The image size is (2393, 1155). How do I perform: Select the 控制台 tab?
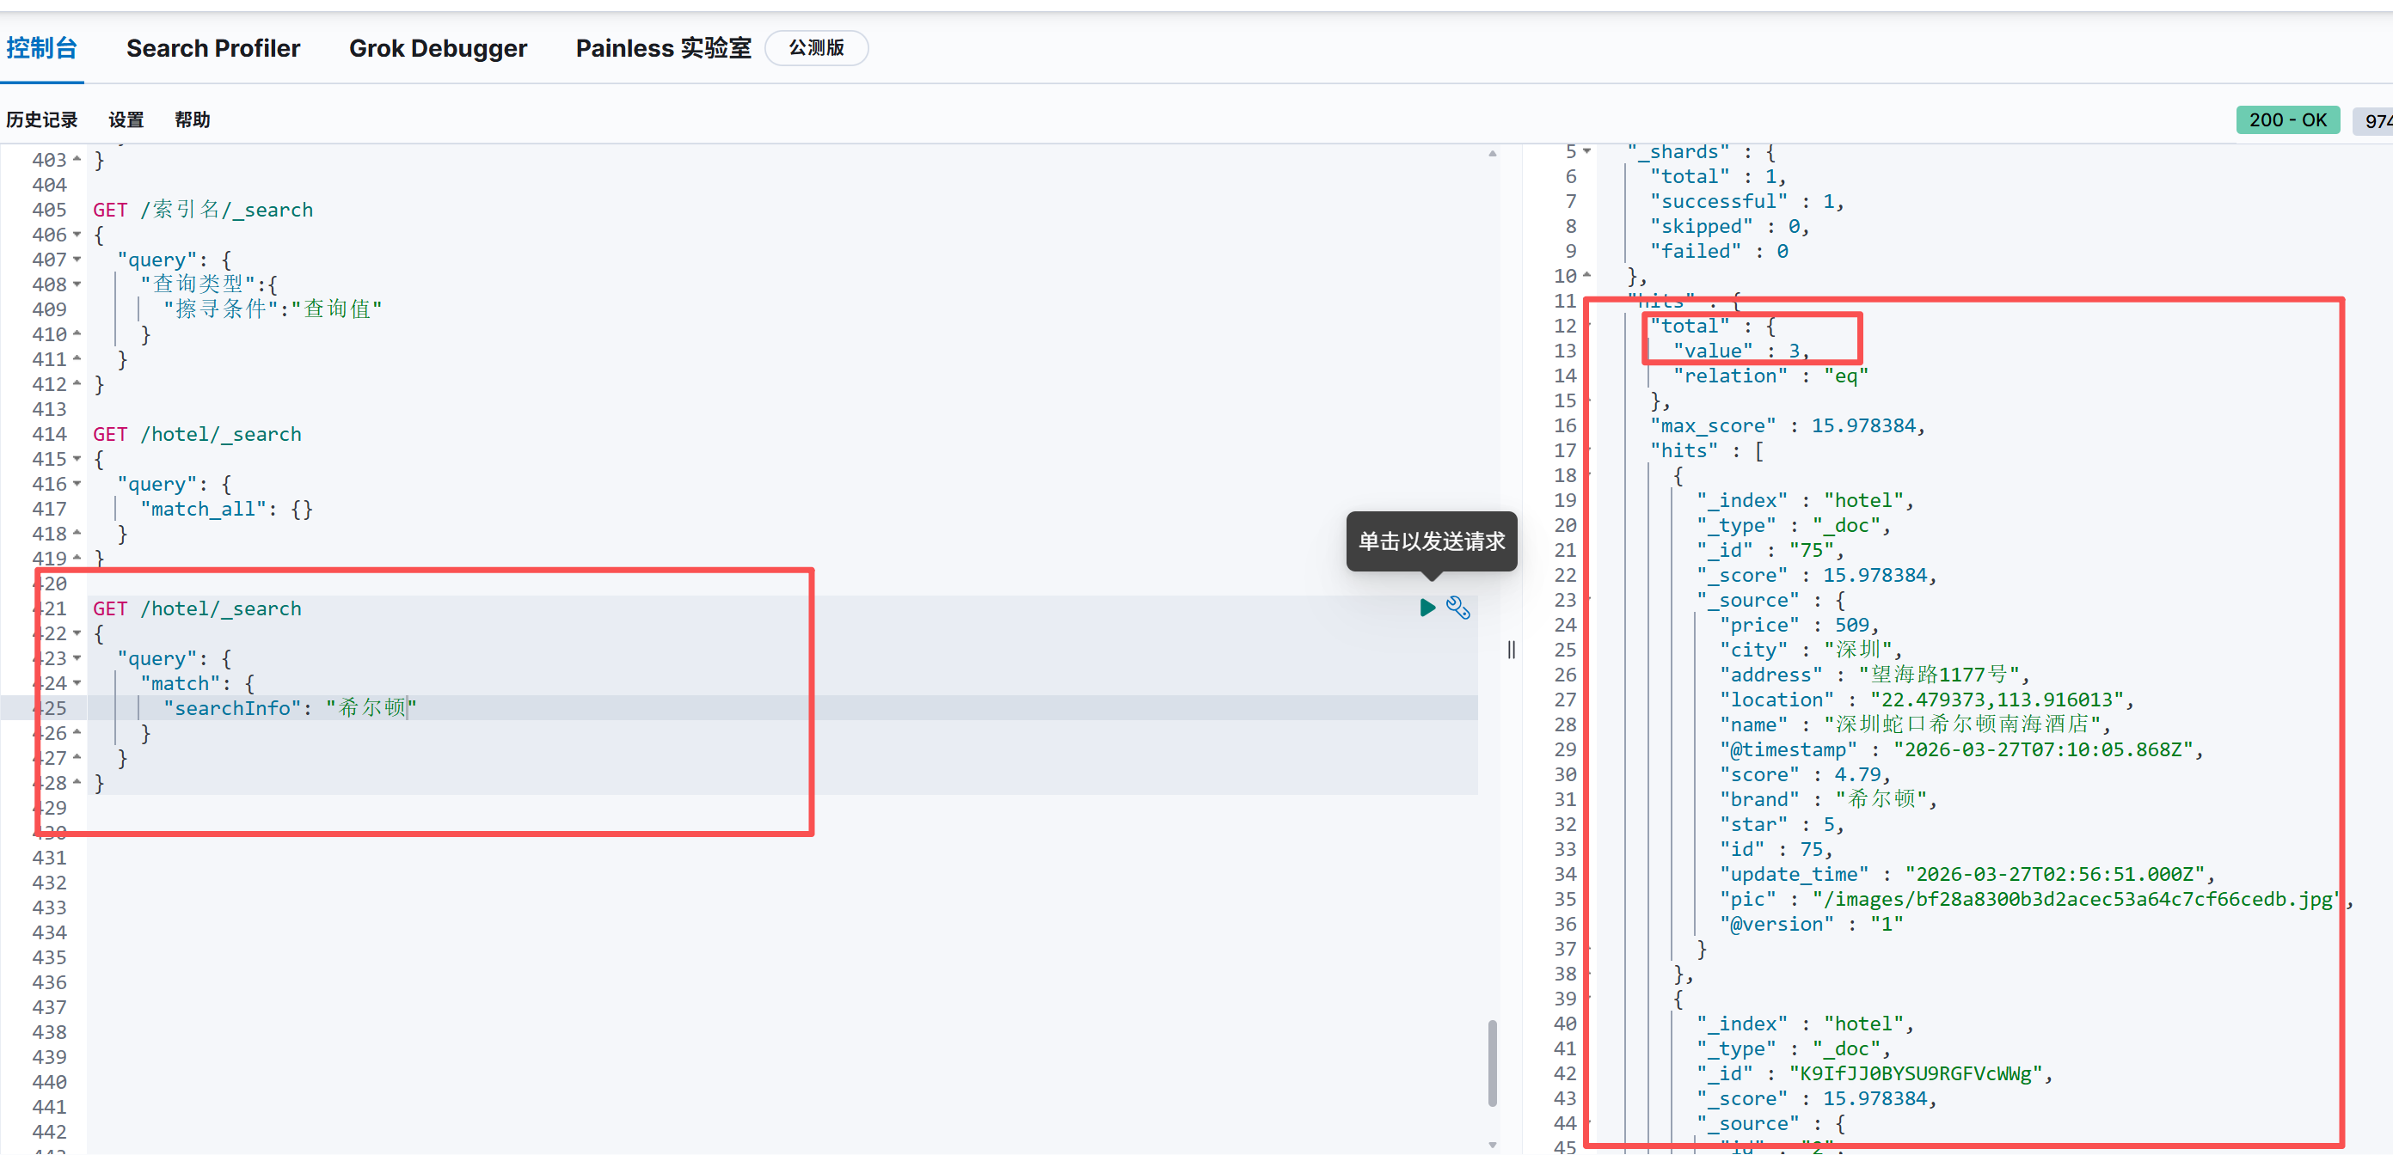[x=41, y=48]
